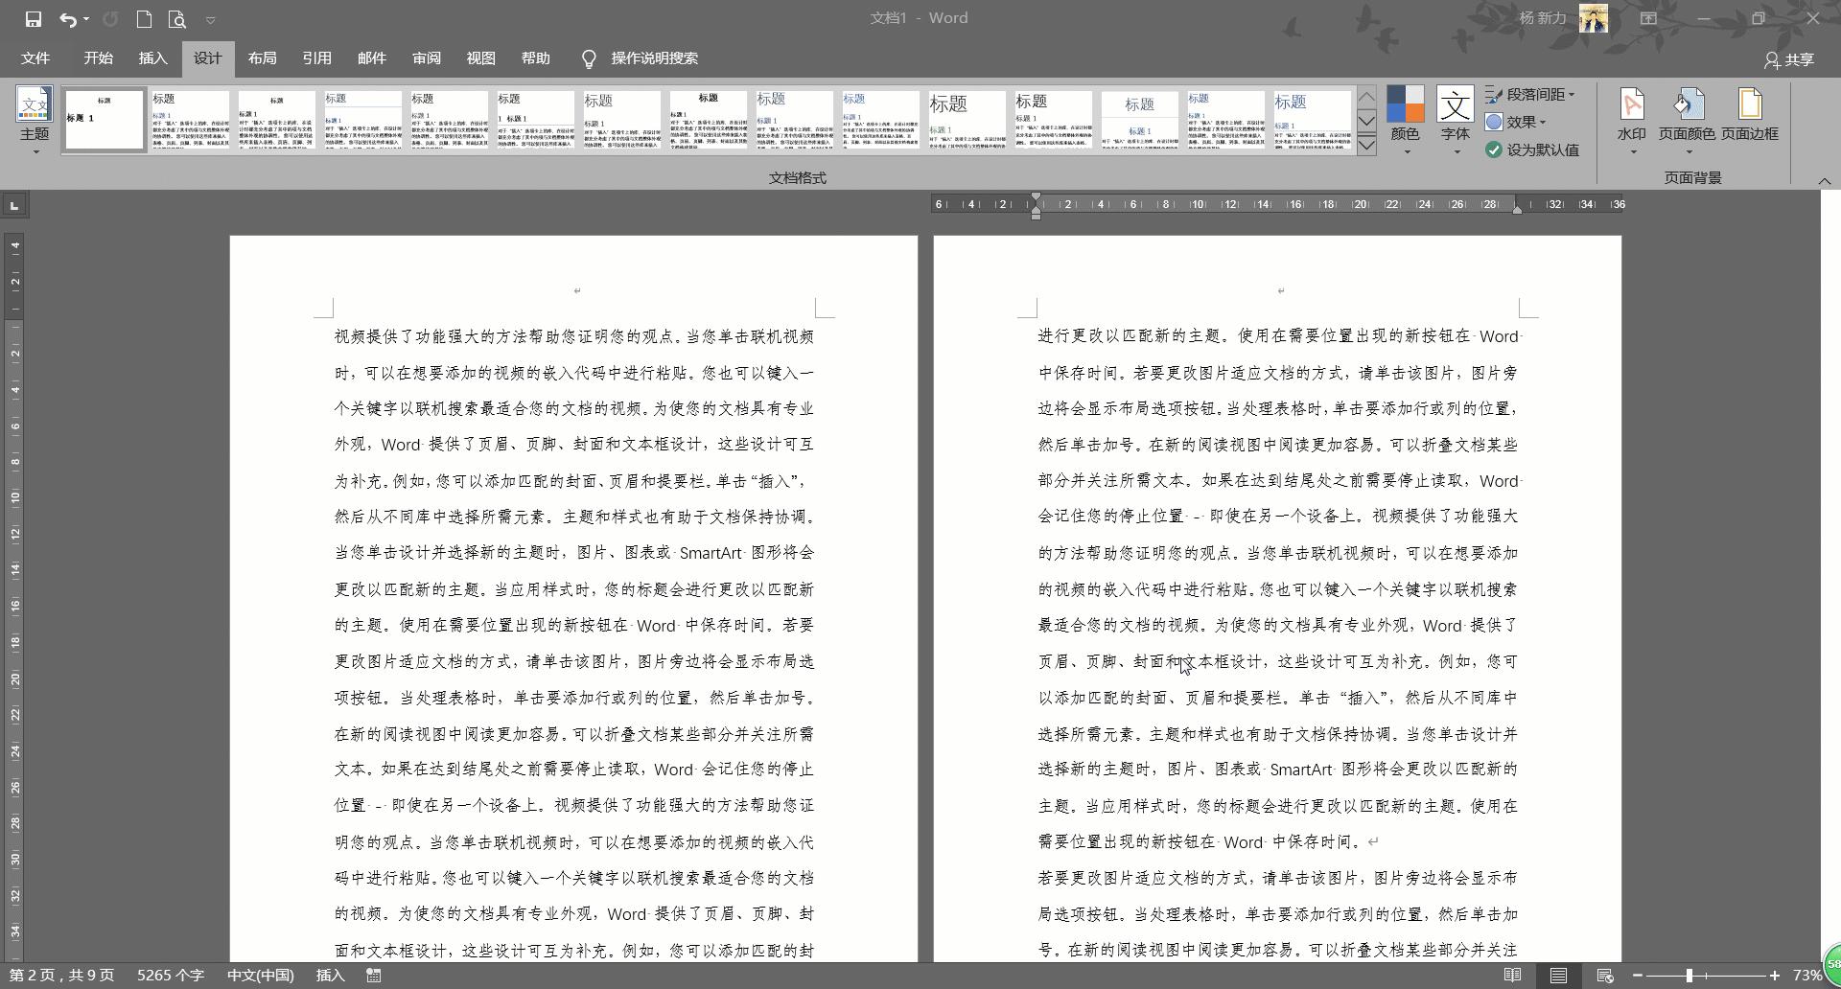Switch to the 布局 ribbon tab
This screenshot has width=1841, height=989.
[261, 58]
